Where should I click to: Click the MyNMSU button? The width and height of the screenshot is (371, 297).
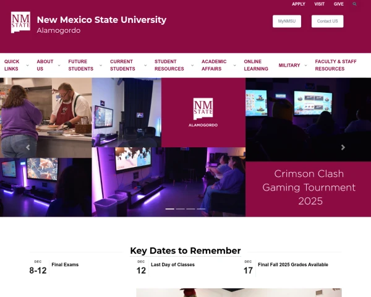tap(287, 21)
